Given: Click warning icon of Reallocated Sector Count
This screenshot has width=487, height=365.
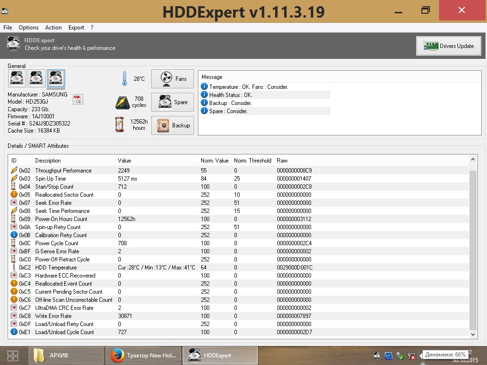Looking at the screenshot, I should tap(14, 194).
